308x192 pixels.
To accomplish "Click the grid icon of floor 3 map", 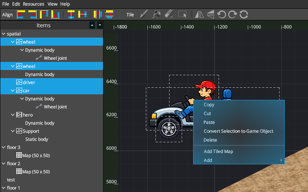I will click(x=19, y=155).
